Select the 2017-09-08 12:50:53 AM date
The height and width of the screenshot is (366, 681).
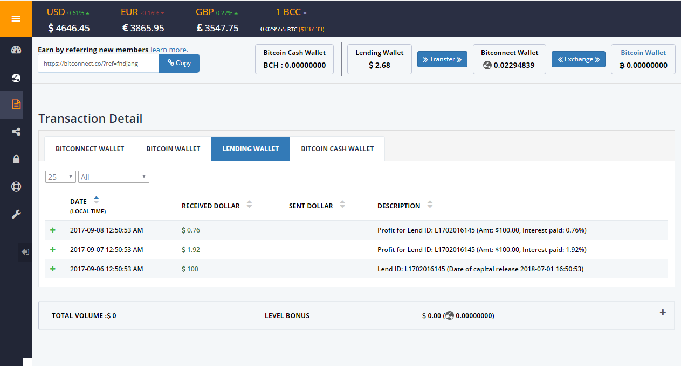107,230
